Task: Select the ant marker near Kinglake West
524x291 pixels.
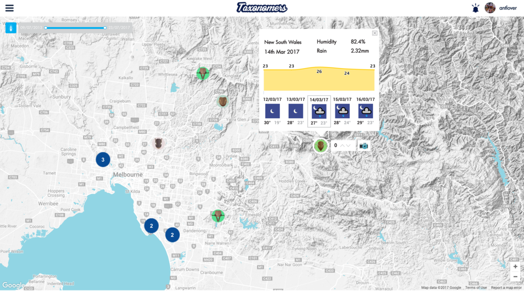Action: 203,73
